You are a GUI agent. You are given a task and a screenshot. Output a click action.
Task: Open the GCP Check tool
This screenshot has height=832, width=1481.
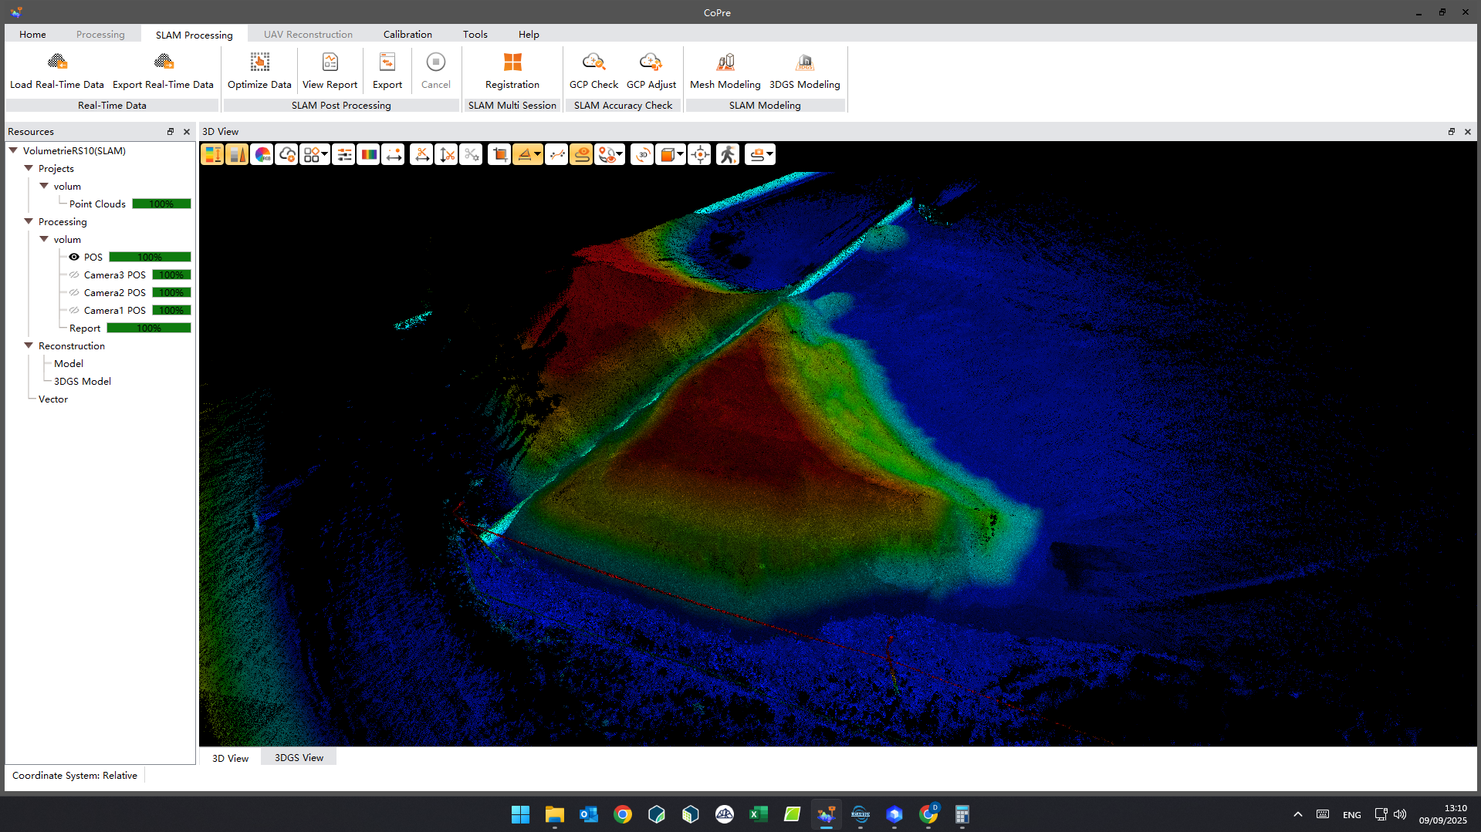coord(593,62)
